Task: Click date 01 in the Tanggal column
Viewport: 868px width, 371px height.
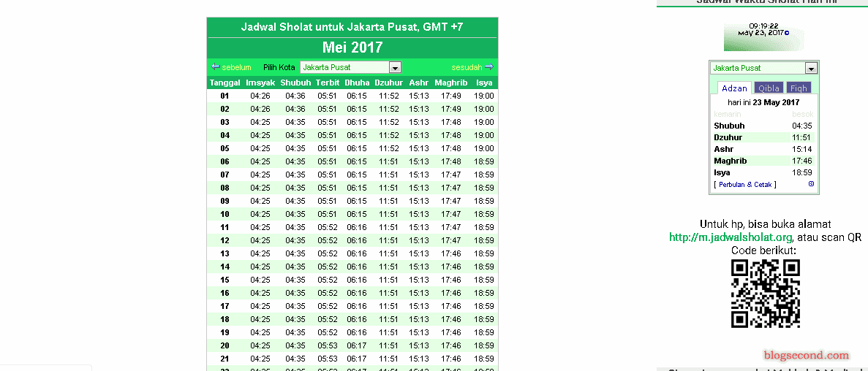Action: pos(224,96)
